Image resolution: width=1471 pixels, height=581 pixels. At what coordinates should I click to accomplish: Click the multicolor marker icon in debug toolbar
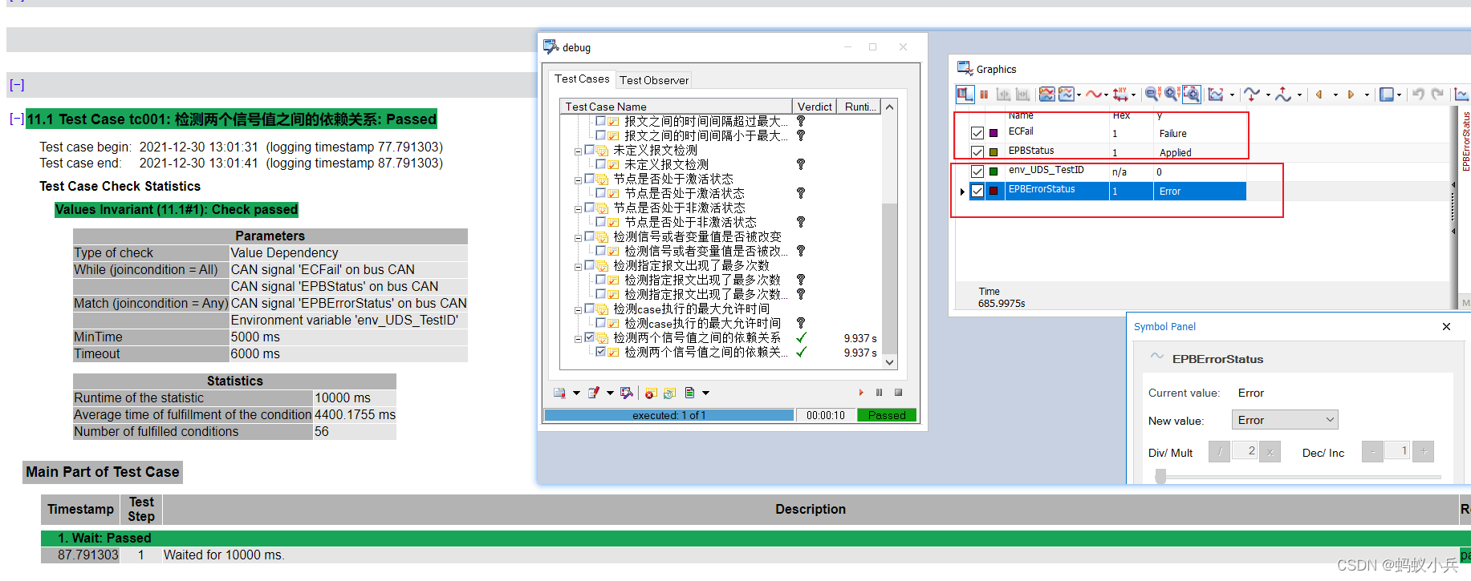tap(627, 393)
